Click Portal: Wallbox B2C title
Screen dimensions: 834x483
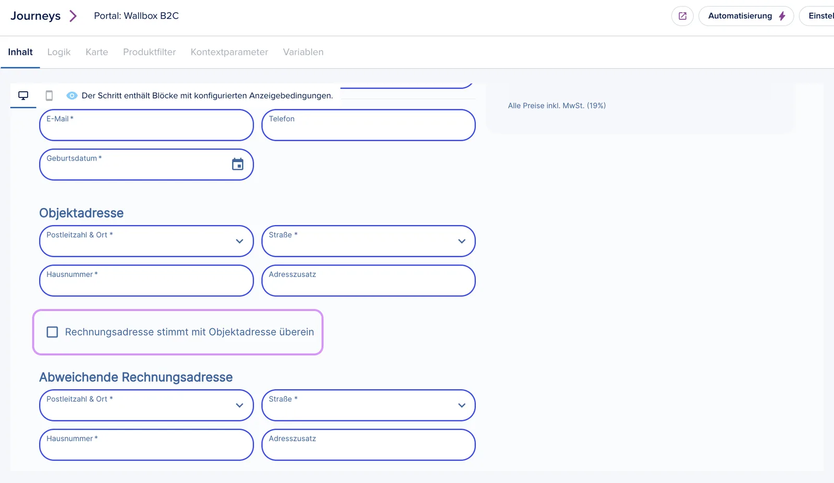137,16
